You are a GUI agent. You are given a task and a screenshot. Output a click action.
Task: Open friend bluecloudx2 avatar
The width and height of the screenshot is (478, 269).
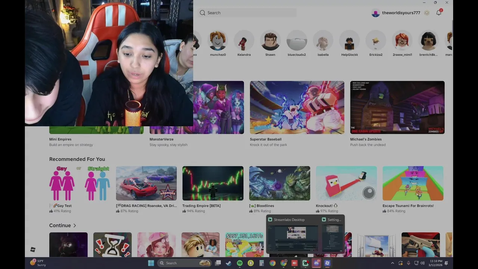click(297, 40)
